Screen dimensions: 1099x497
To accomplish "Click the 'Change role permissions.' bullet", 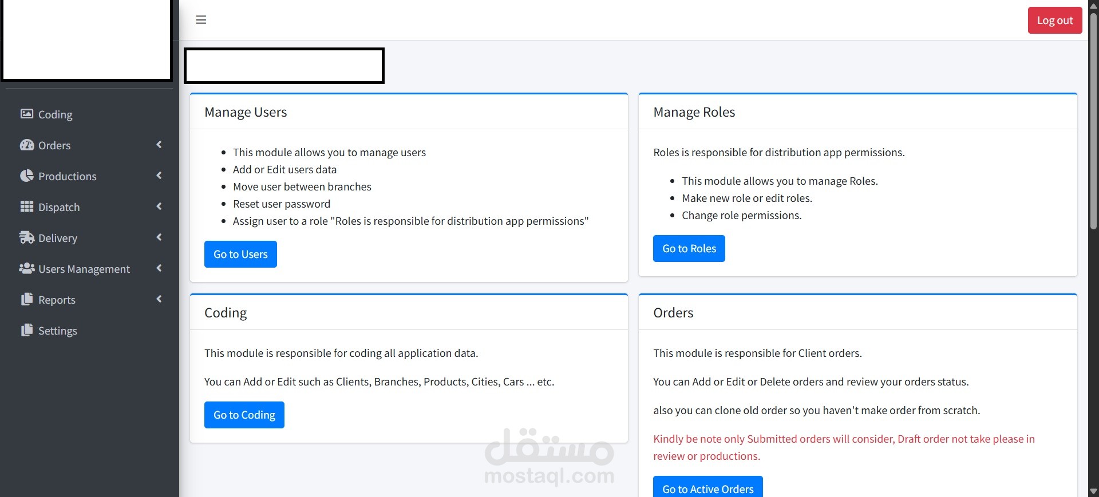I will tap(742, 215).
